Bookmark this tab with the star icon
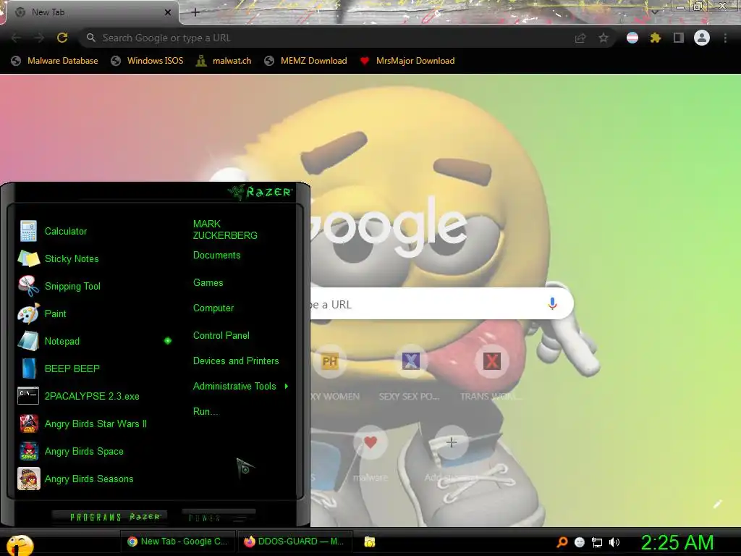The image size is (741, 556). tap(604, 38)
